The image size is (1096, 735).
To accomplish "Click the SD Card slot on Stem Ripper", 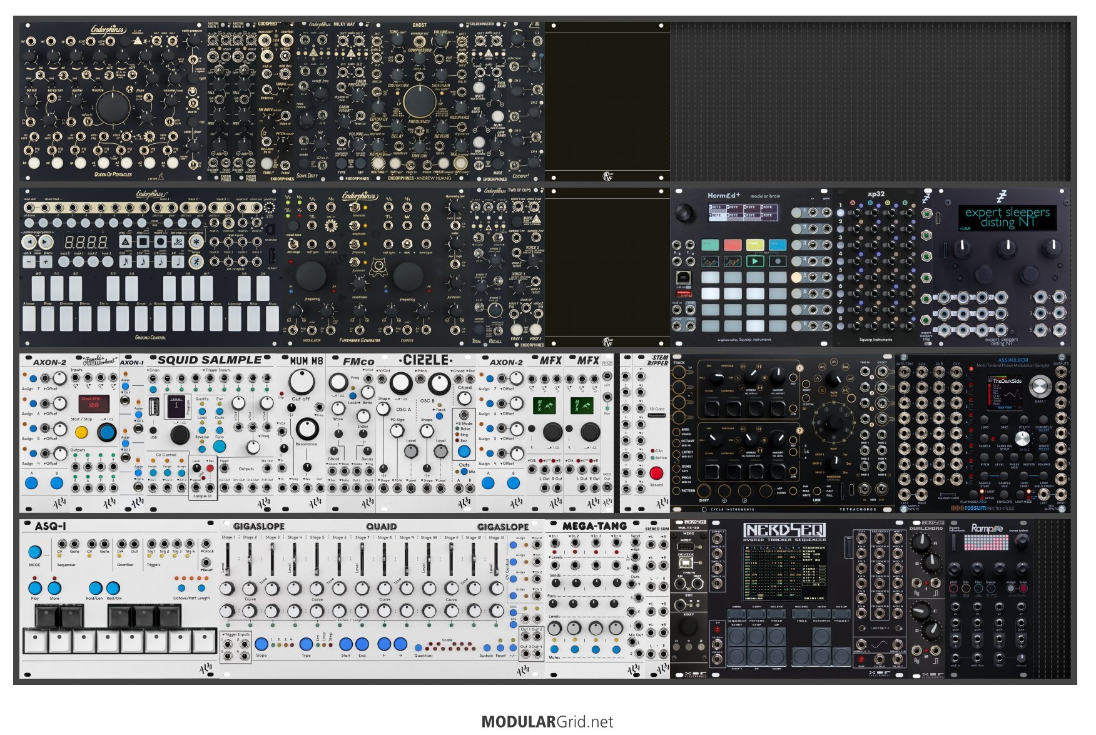I will coord(656,415).
